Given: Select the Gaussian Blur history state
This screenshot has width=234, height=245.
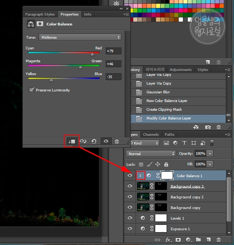Looking at the screenshot, I should click(178, 92).
